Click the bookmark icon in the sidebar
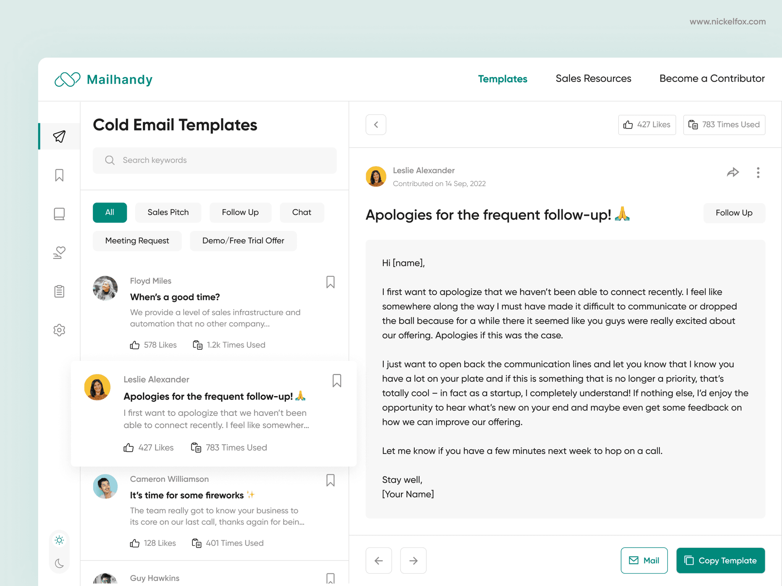 point(60,175)
